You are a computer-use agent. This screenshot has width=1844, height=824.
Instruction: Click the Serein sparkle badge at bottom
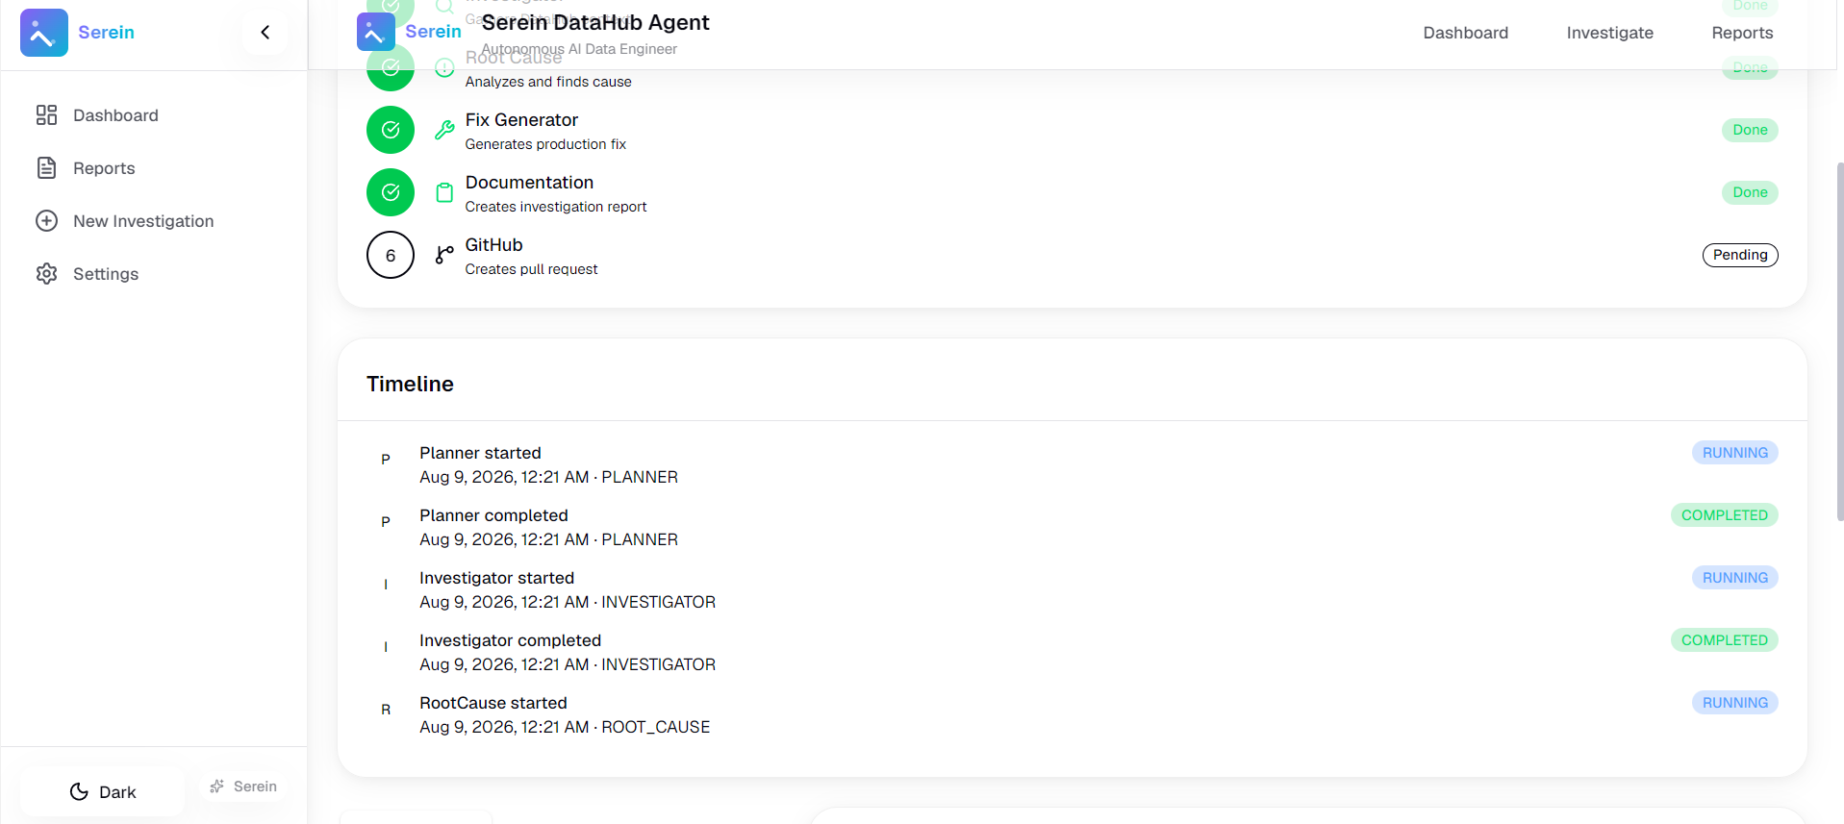pos(243,787)
